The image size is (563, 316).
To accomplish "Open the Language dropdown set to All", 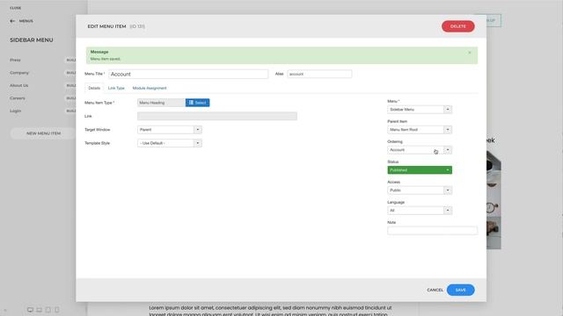I will (x=420, y=211).
